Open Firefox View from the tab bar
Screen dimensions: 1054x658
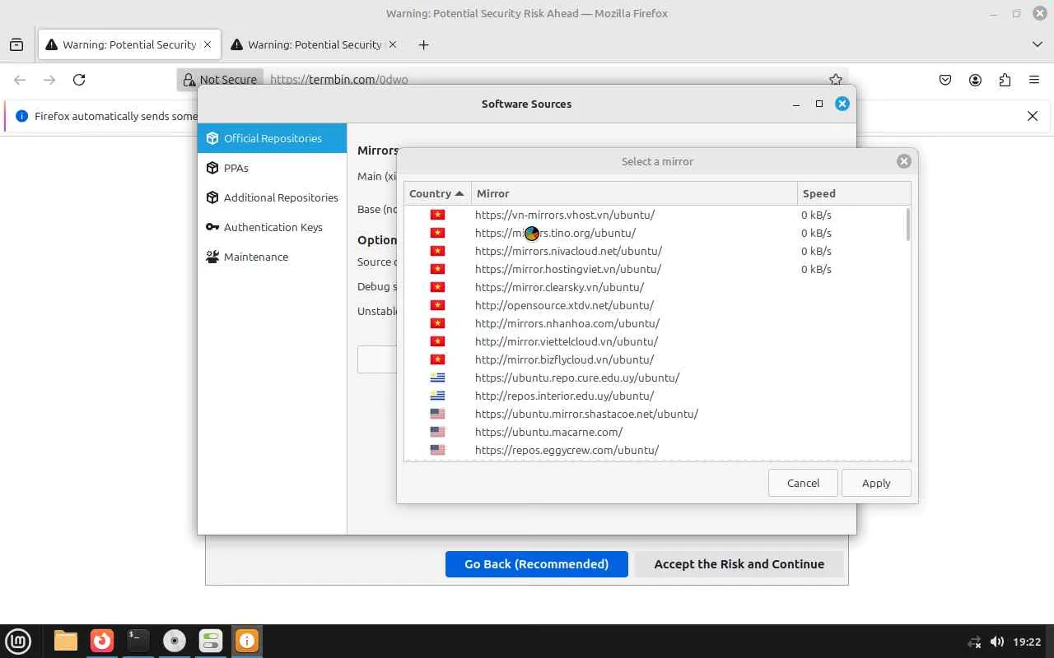click(16, 44)
